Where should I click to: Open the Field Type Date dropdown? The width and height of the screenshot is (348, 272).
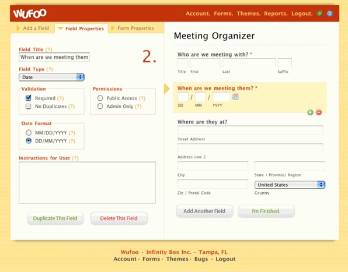[x=51, y=77]
